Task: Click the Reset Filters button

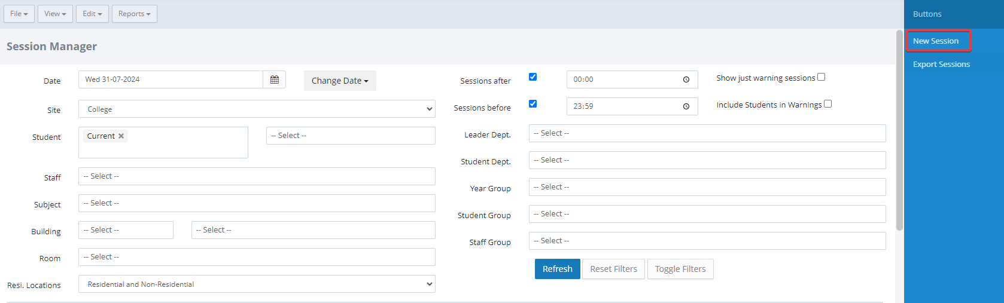Action: tap(613, 269)
